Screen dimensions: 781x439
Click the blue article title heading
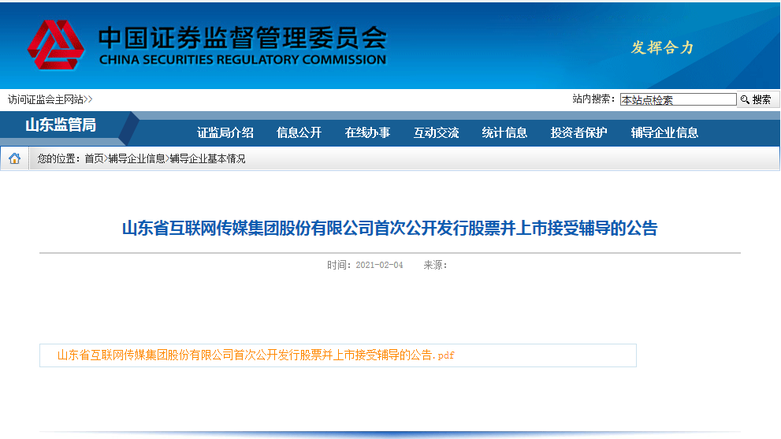pyautogui.click(x=389, y=229)
